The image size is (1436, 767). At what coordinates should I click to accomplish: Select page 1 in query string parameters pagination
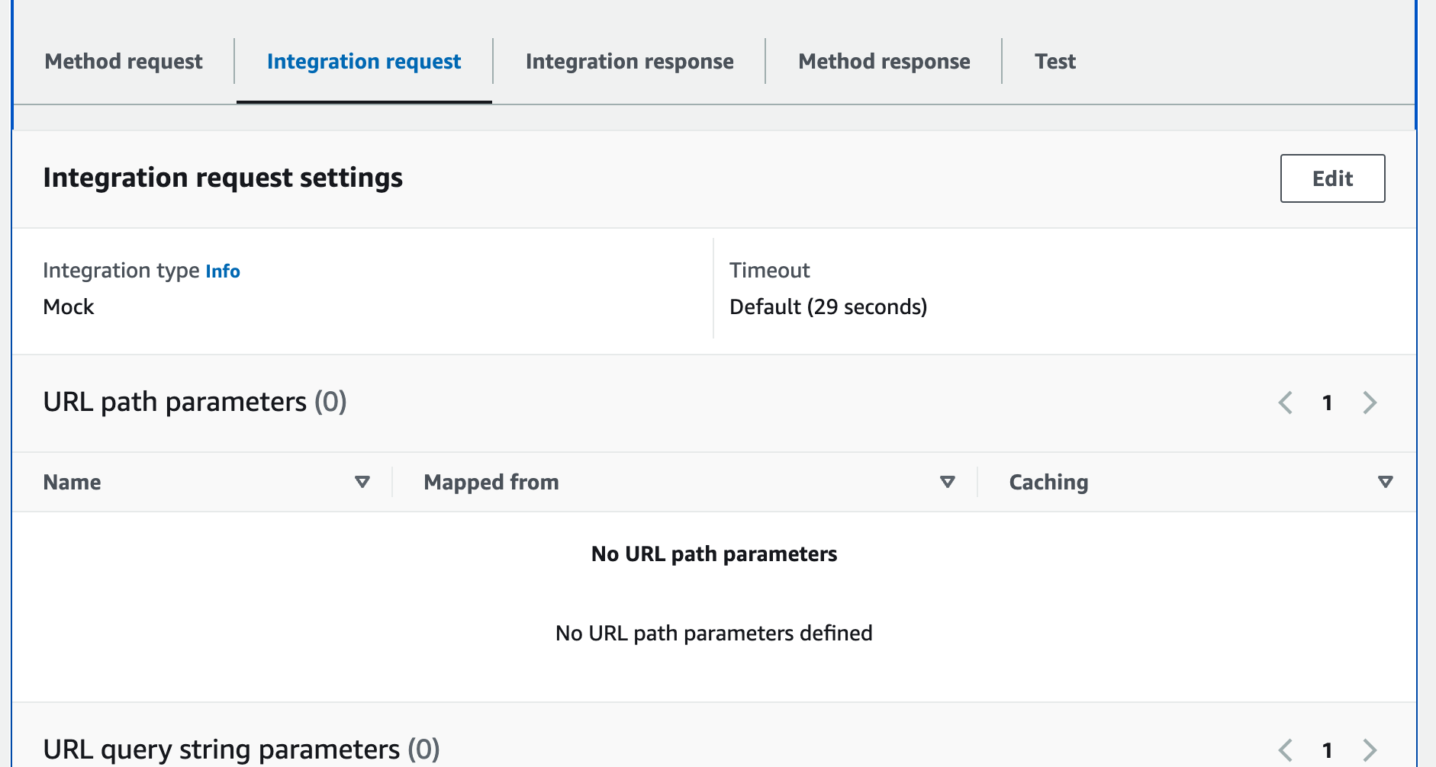pos(1328,749)
